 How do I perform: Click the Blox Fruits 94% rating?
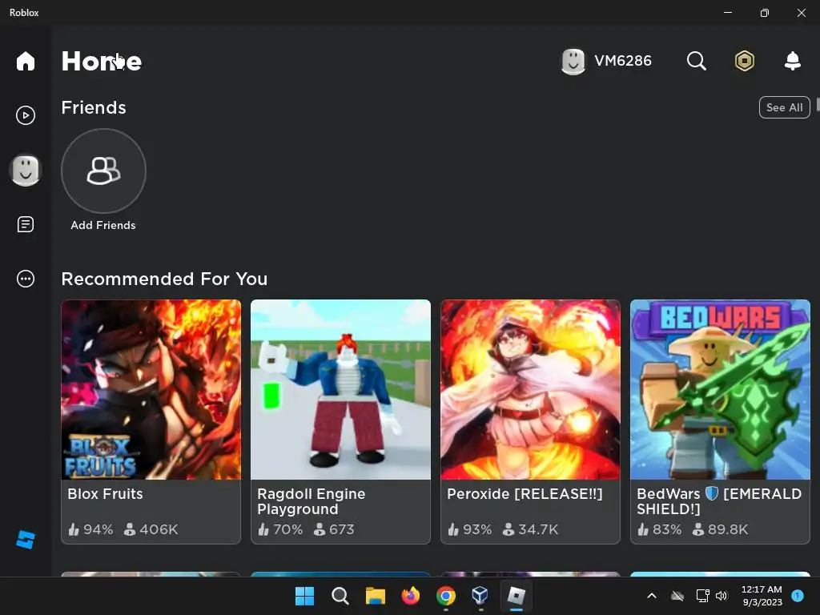coord(90,529)
